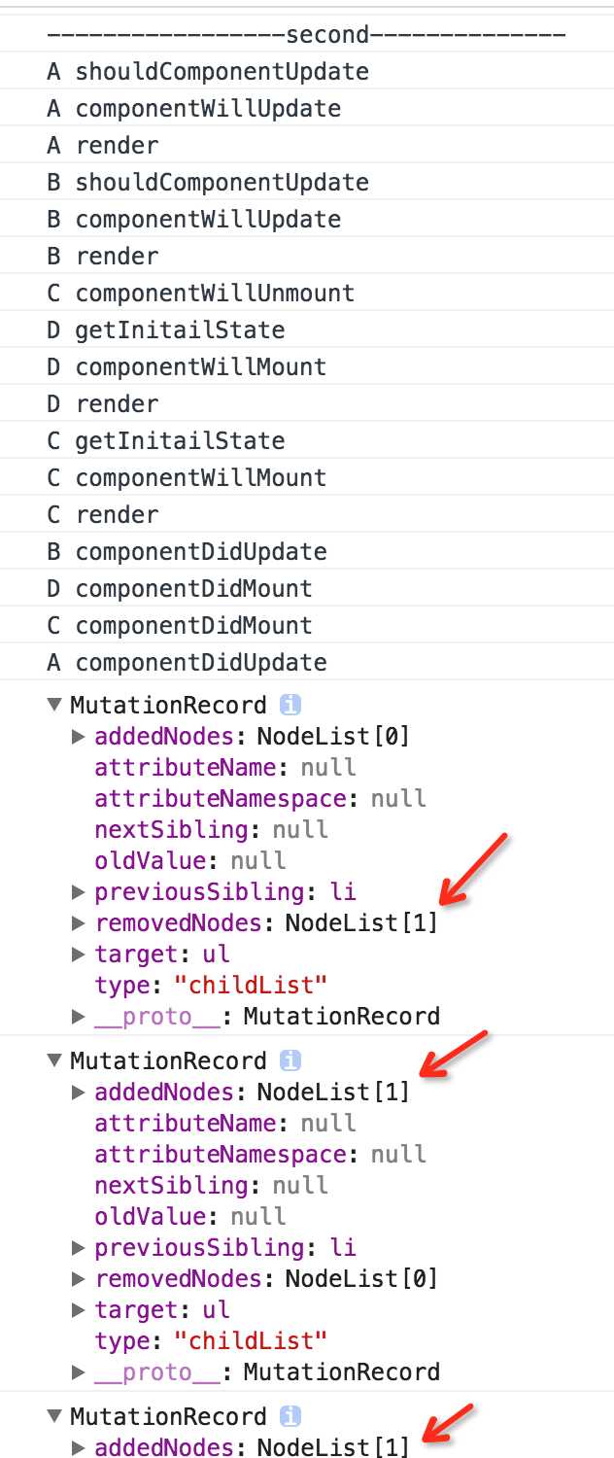The height and width of the screenshot is (1458, 614).
Task: Select the 'C componentWillUnmount' log line
Action: 307,293
